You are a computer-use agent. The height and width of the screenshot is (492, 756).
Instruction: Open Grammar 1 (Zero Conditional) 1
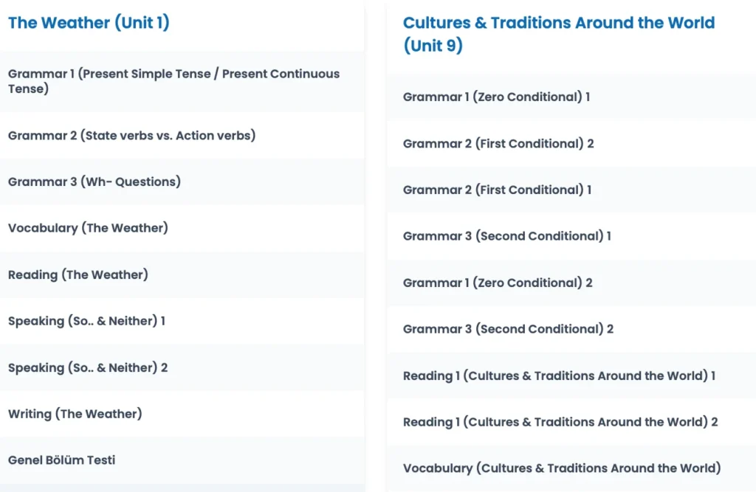[x=572, y=97]
